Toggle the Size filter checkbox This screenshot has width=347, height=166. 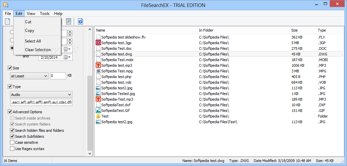[10, 68]
